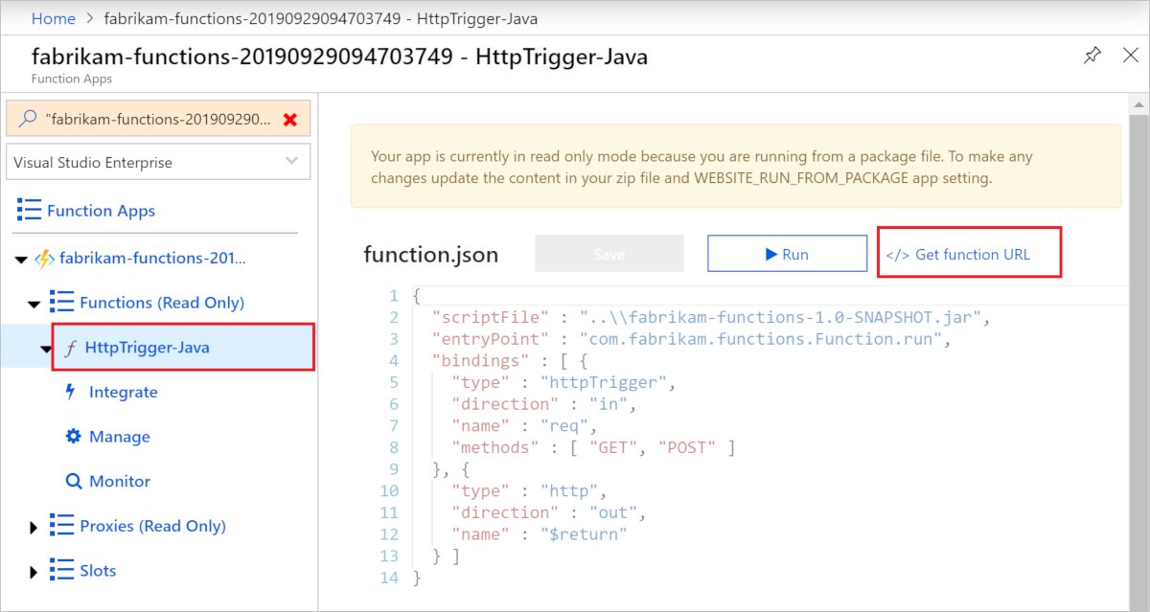Click the "$return" name value
This screenshot has width=1150, height=612.
(x=583, y=533)
